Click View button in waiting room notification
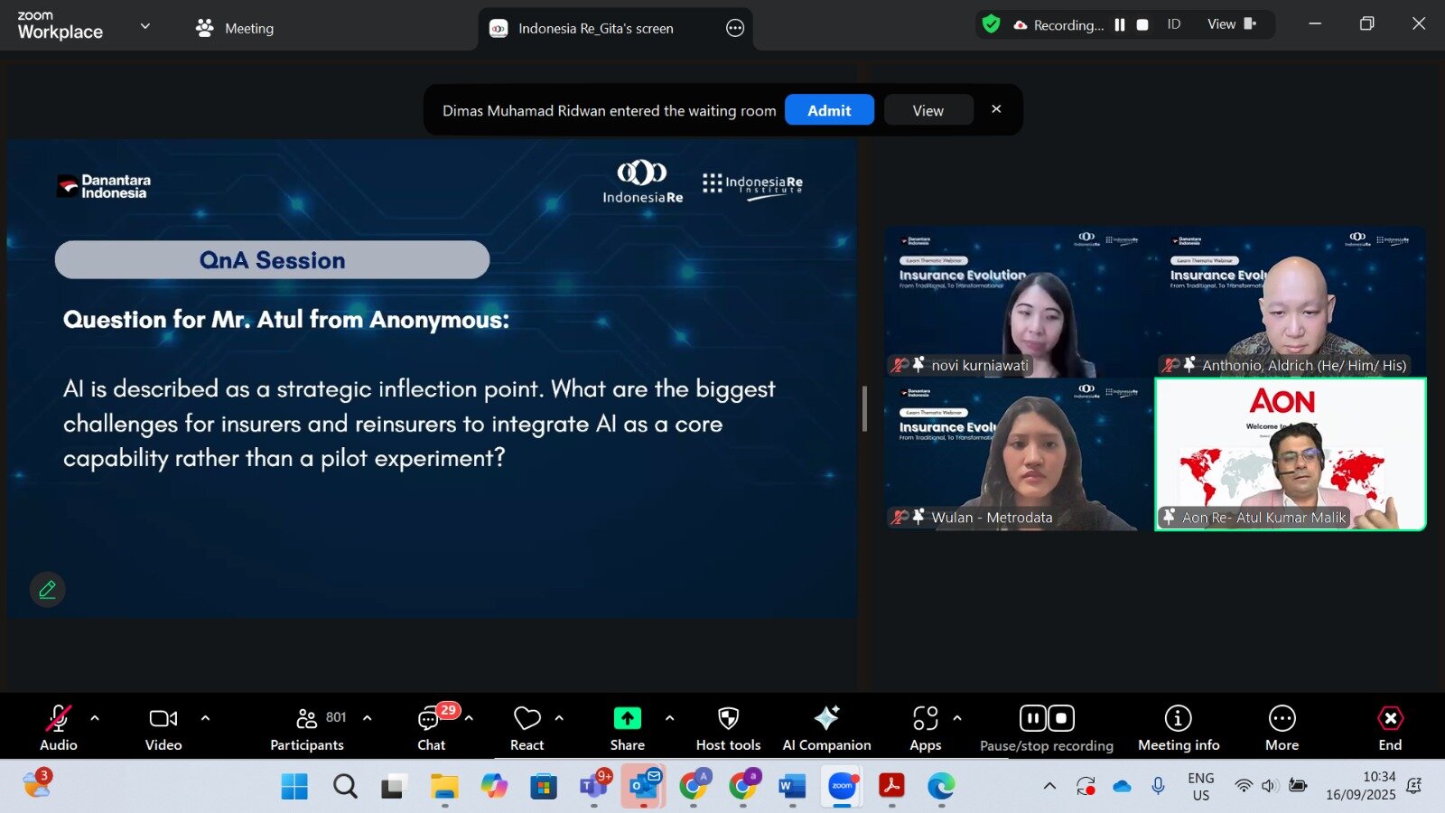Image resolution: width=1445 pixels, height=813 pixels. coord(928,110)
